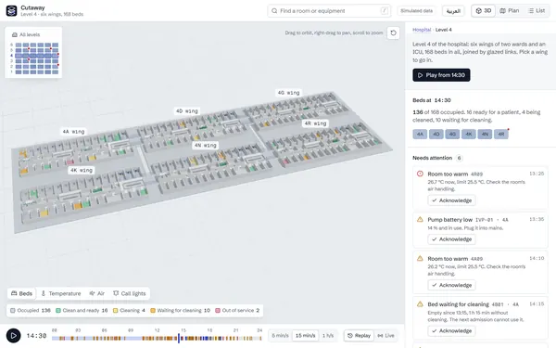Set playback speed to 5 min/s

(280, 336)
